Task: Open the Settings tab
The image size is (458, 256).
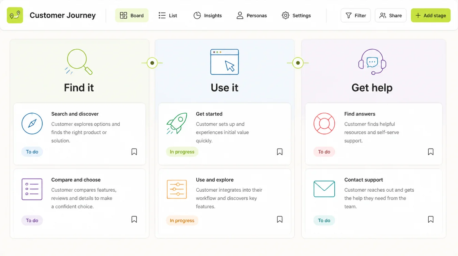Action: [x=296, y=15]
